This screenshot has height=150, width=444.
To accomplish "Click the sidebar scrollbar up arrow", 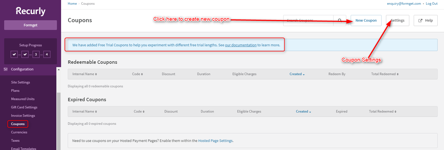I will tap(59, 70).
